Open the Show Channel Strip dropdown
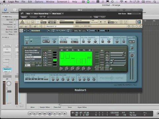Screen dimensions: 159x119 pos(42,14)
